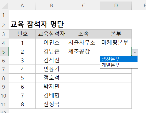Select highlighted column D header

(x=116, y=5)
